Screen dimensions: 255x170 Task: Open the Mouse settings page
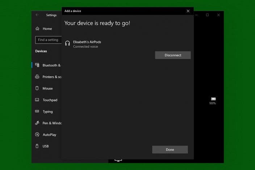click(x=47, y=88)
